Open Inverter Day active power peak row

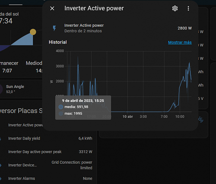[46, 152]
